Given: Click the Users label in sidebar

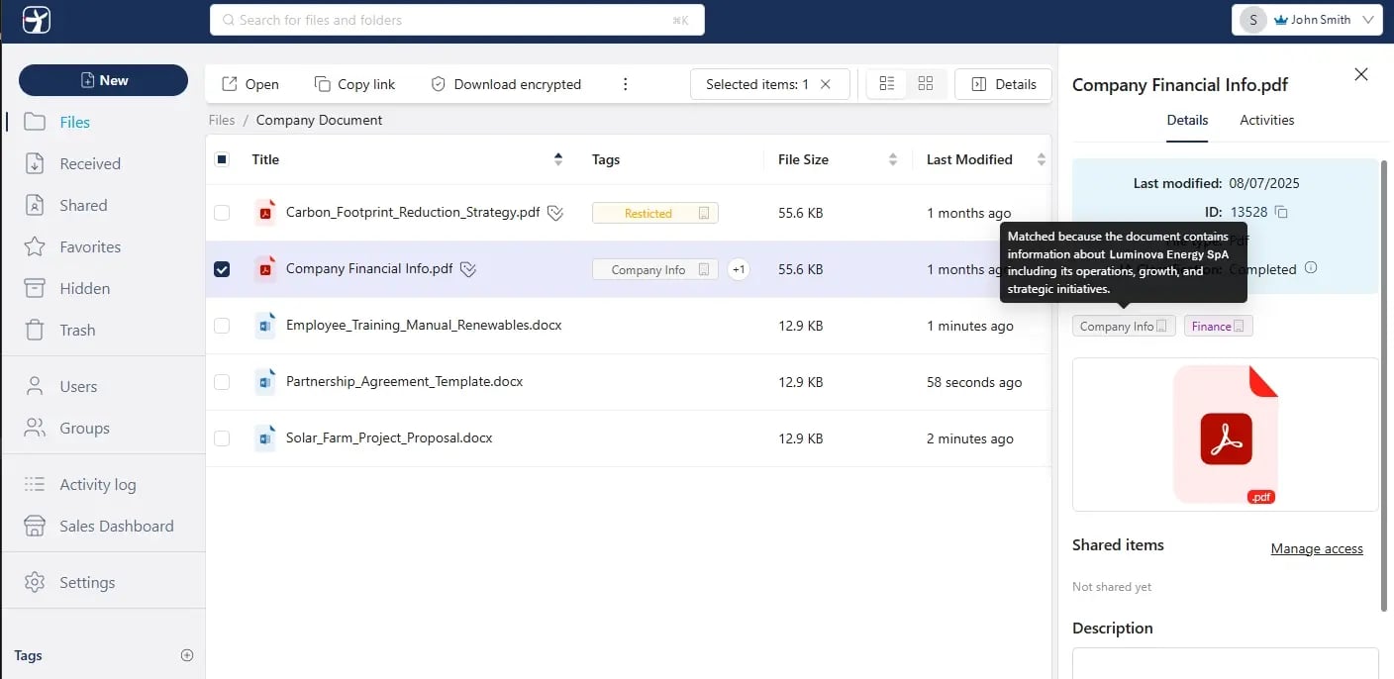Looking at the screenshot, I should pyautogui.click(x=78, y=386).
